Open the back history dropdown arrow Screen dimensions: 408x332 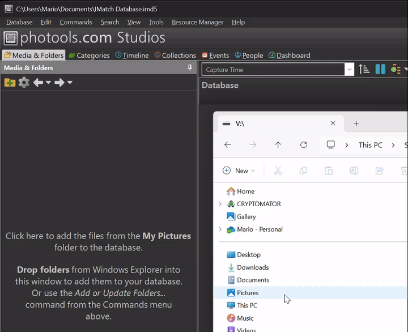click(48, 83)
